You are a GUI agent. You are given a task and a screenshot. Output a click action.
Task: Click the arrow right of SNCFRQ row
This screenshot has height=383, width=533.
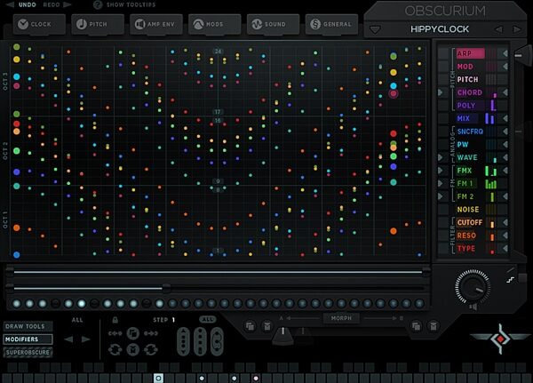[505, 132]
